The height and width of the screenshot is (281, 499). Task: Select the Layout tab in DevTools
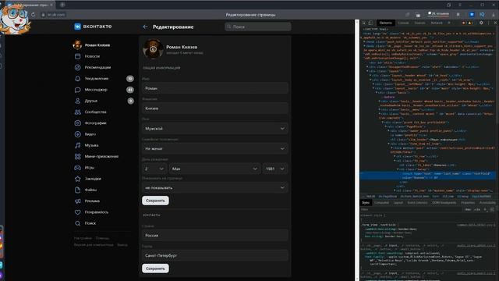point(398,203)
